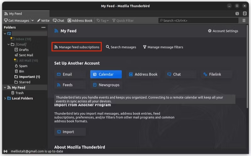Image resolution: width=251 pixels, height=156 pixels.
Task: Set up a Feeds account
Action: click(70, 85)
